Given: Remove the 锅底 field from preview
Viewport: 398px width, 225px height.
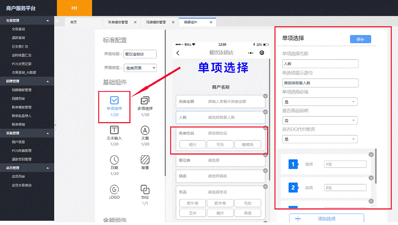Looking at the screenshot, I should coord(265,171).
